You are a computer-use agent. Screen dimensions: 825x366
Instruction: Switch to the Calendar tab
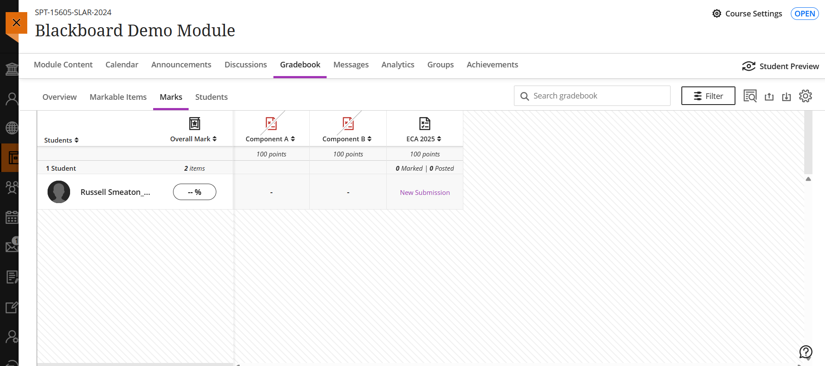[x=122, y=64]
